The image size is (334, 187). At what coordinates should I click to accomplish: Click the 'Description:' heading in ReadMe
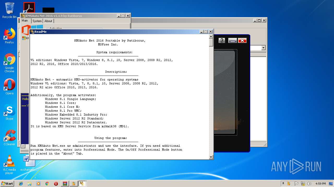tap(116, 72)
